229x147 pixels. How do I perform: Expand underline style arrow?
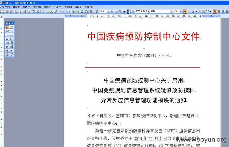(196, 12)
